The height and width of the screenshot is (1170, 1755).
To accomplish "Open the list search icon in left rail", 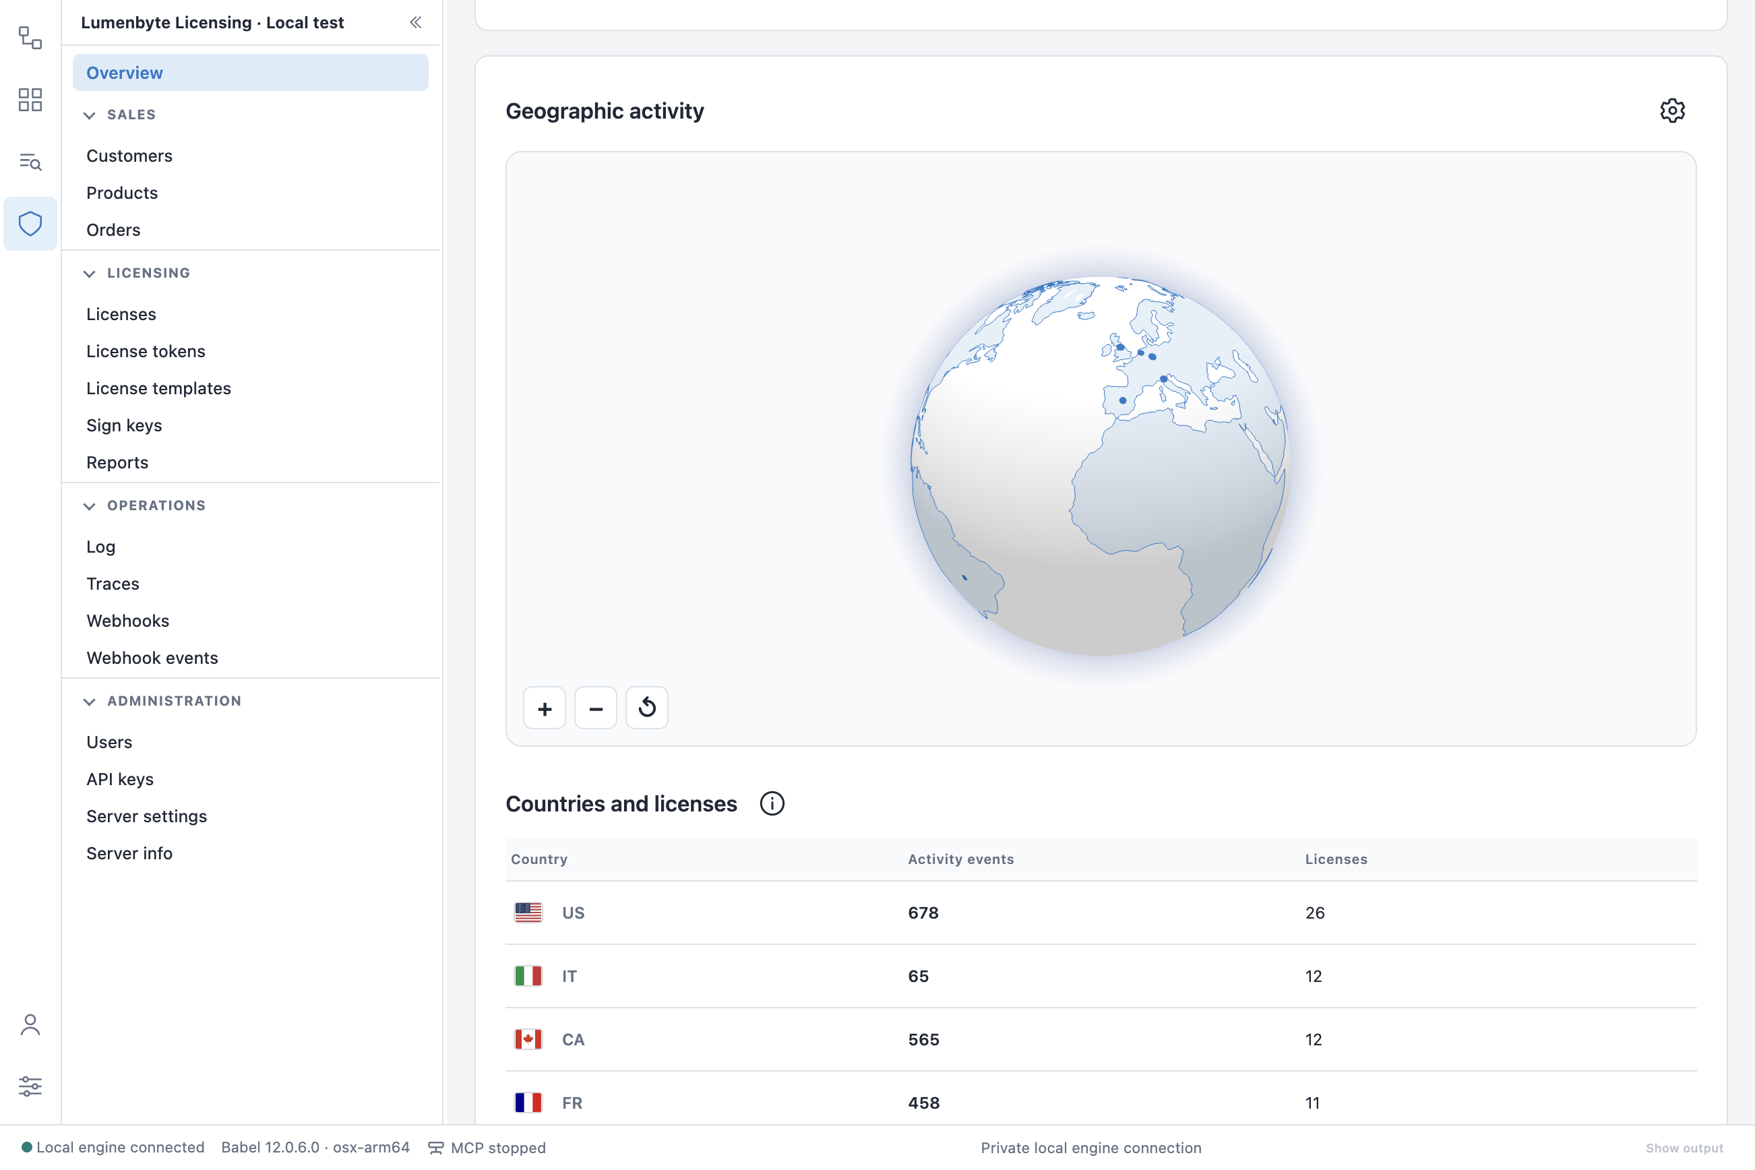I will pos(30,162).
